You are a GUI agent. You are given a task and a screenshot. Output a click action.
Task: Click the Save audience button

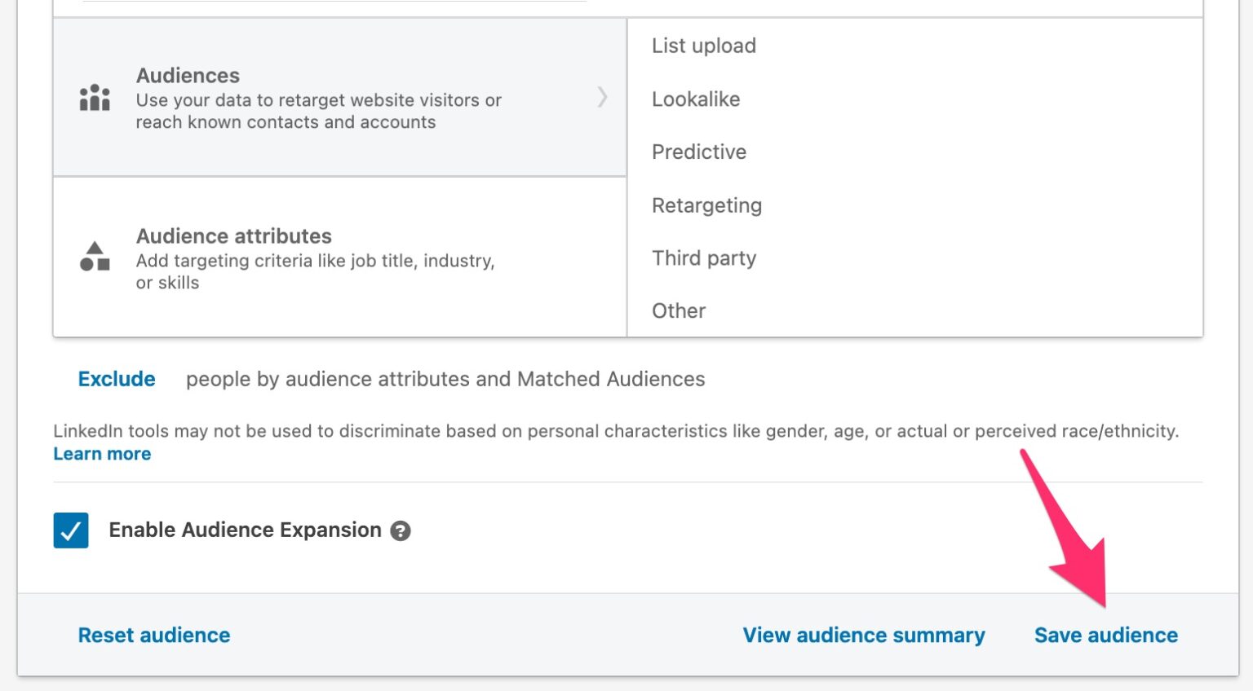(x=1105, y=636)
